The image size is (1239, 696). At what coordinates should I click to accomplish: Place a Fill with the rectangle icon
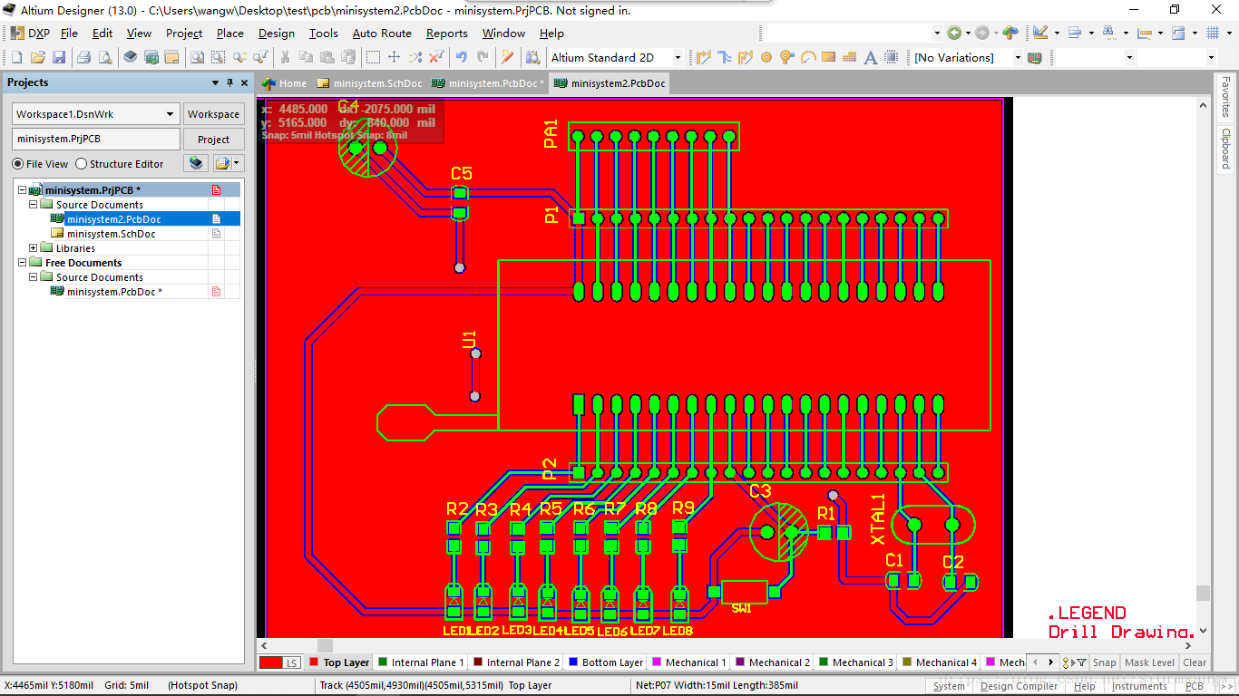coord(829,57)
